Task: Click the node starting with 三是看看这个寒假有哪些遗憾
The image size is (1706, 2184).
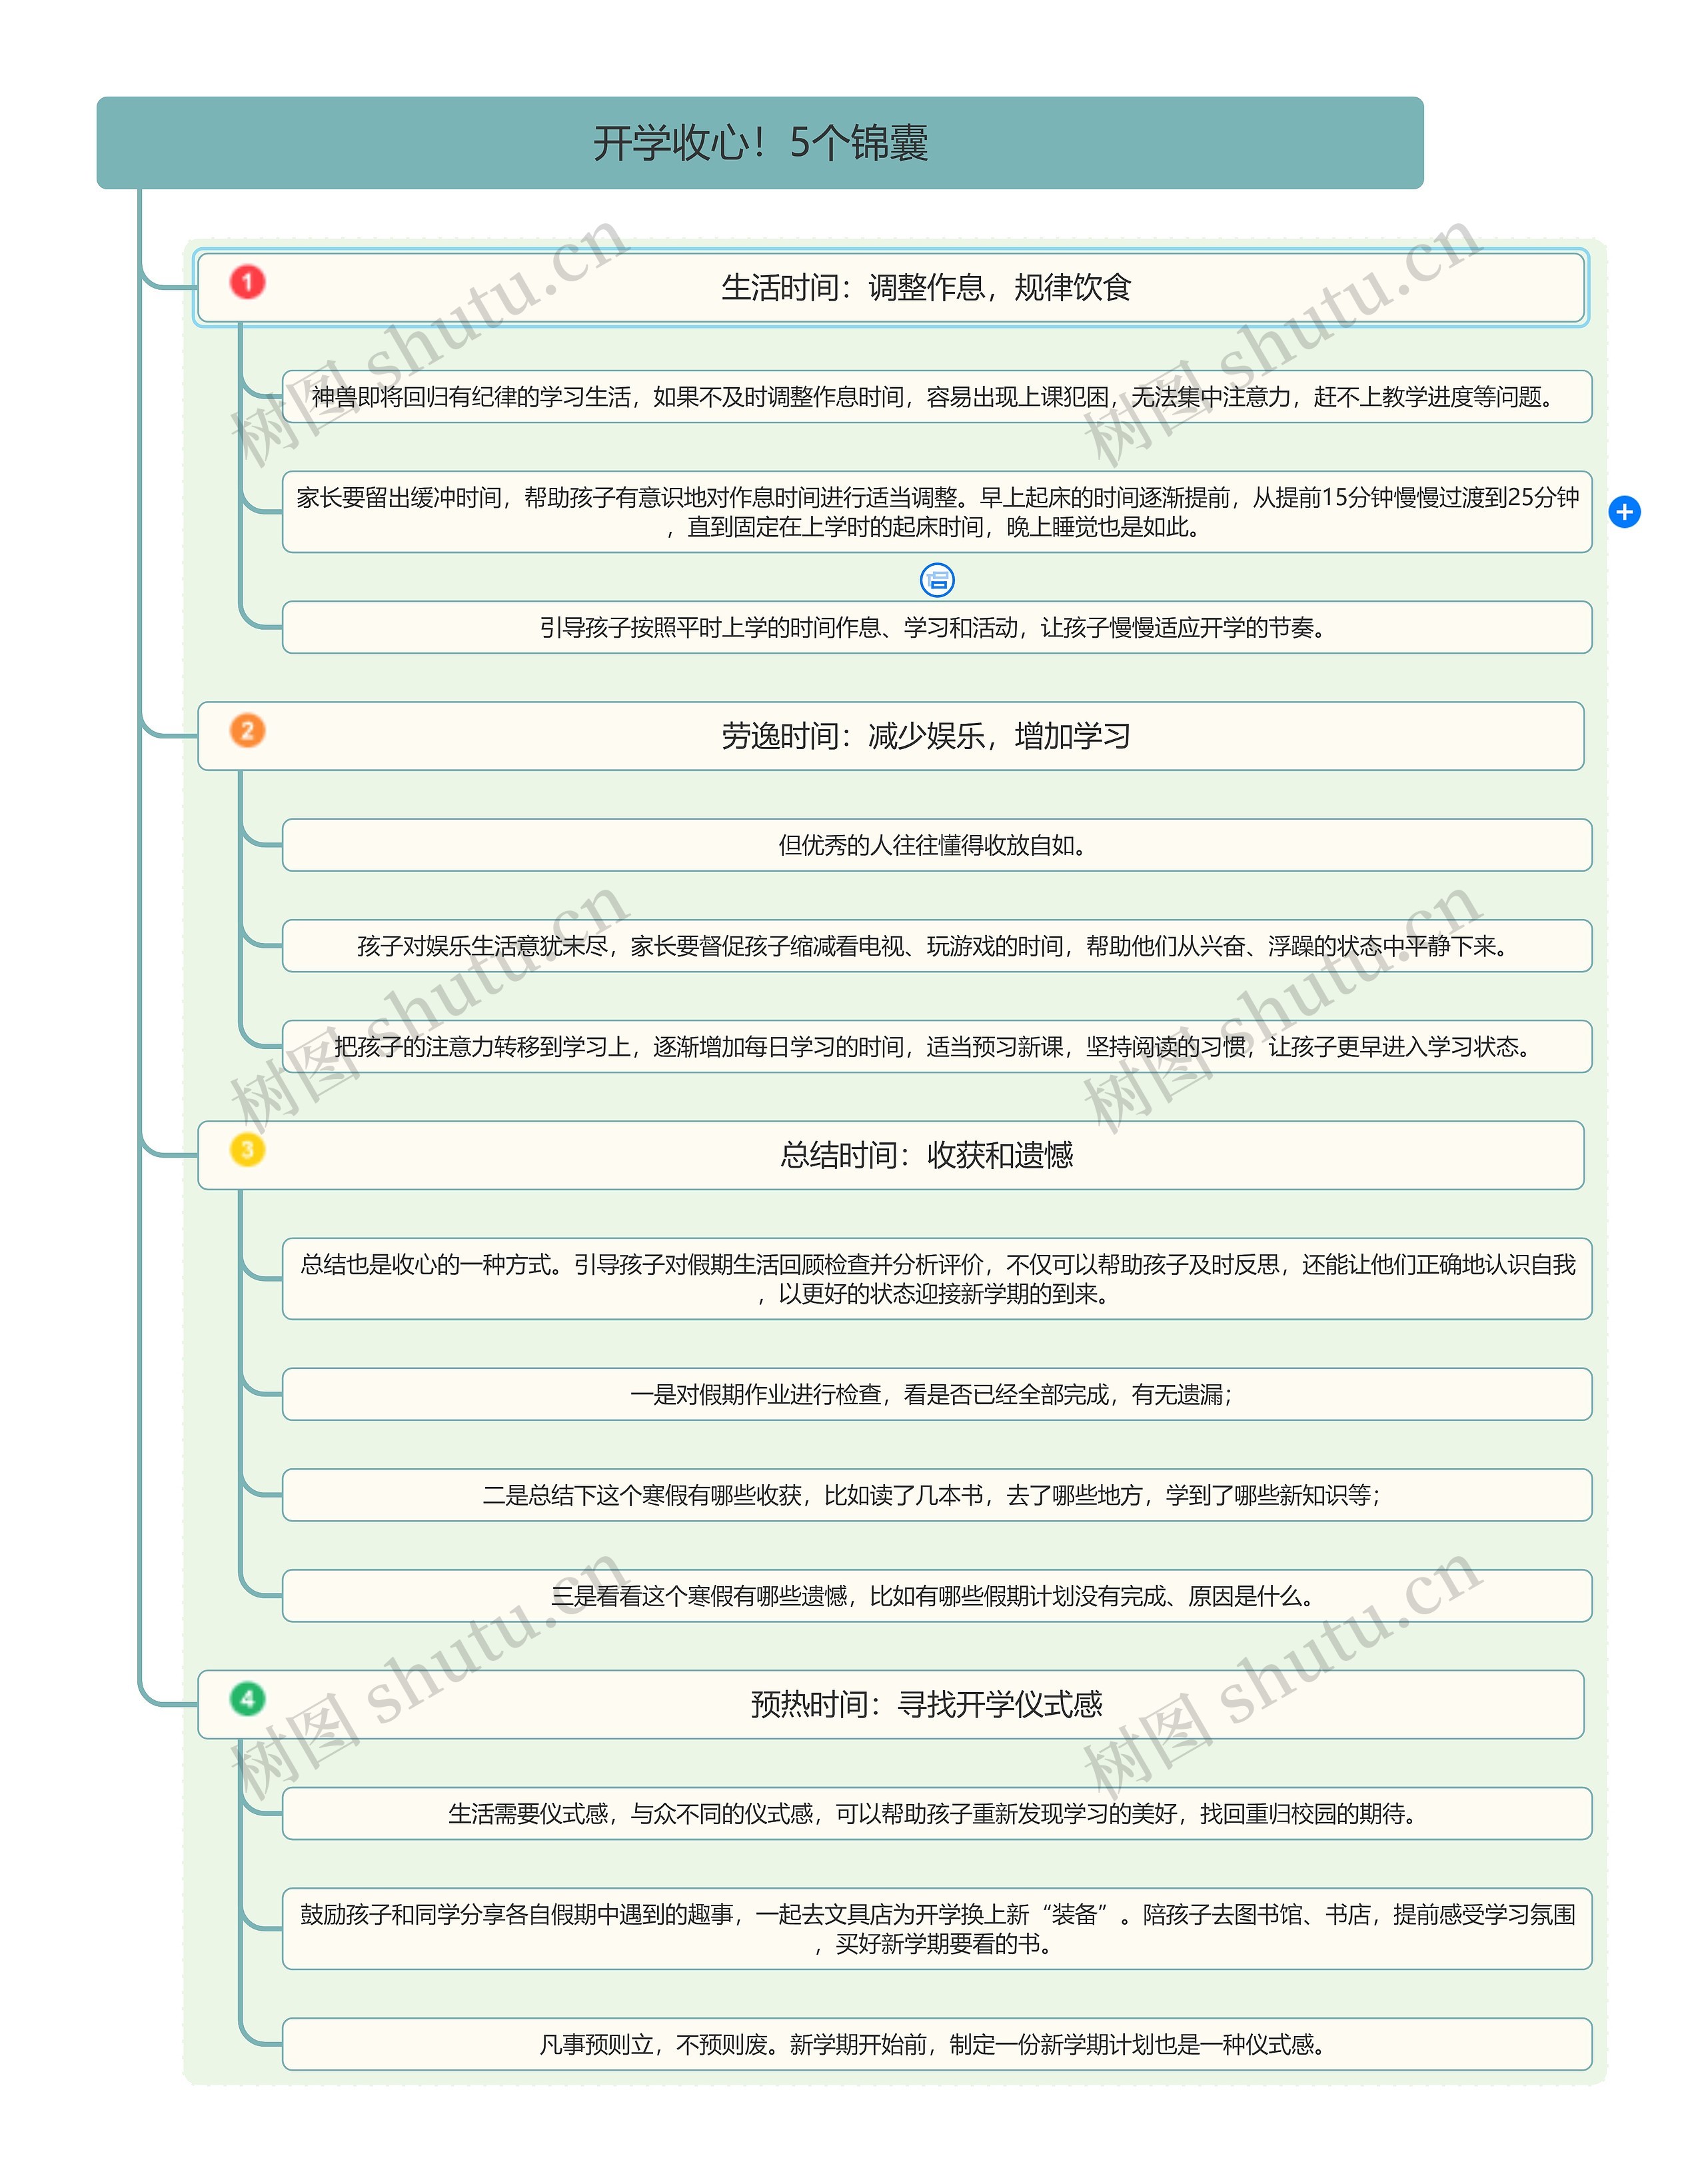Action: pyautogui.click(x=937, y=1596)
